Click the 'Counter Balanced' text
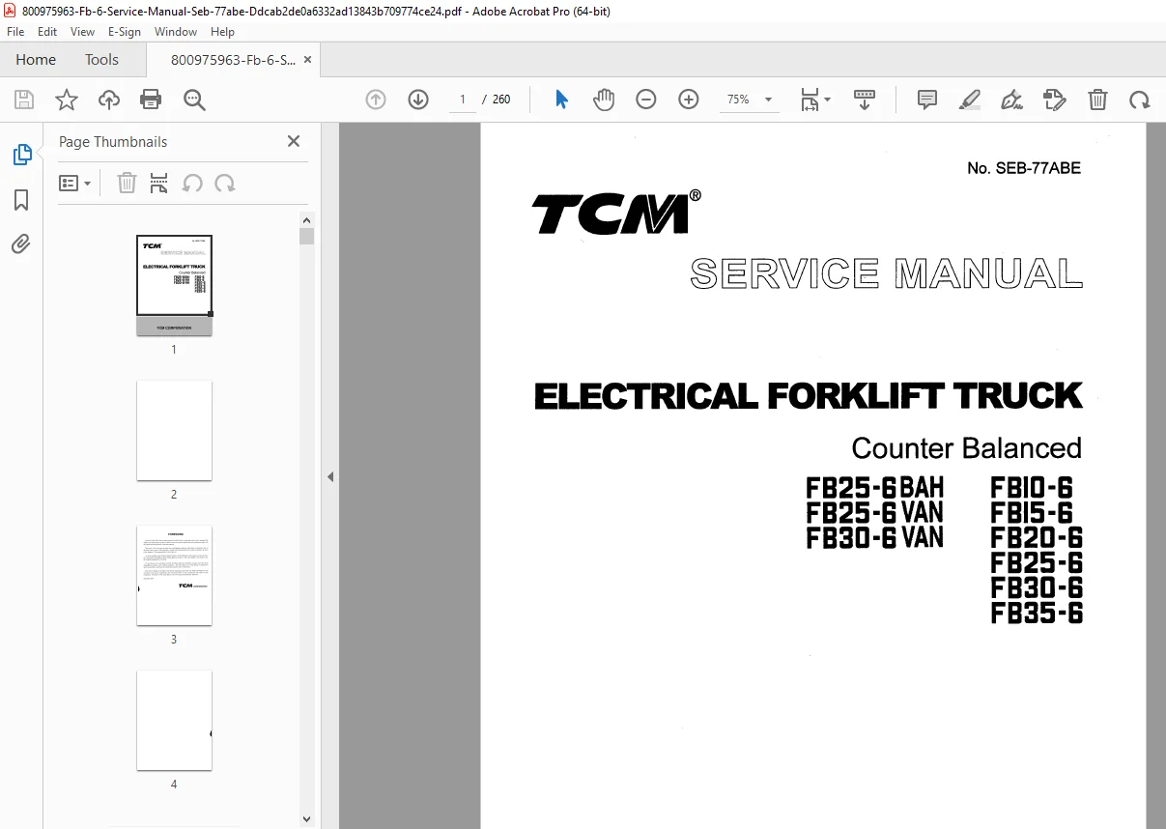 966,448
